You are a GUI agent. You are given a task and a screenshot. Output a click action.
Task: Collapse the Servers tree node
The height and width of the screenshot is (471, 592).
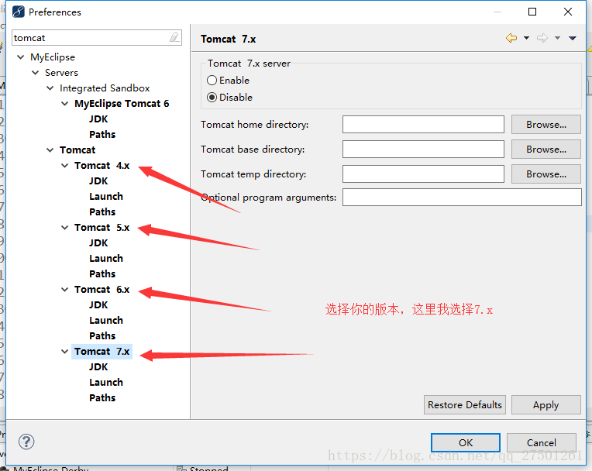click(35, 73)
